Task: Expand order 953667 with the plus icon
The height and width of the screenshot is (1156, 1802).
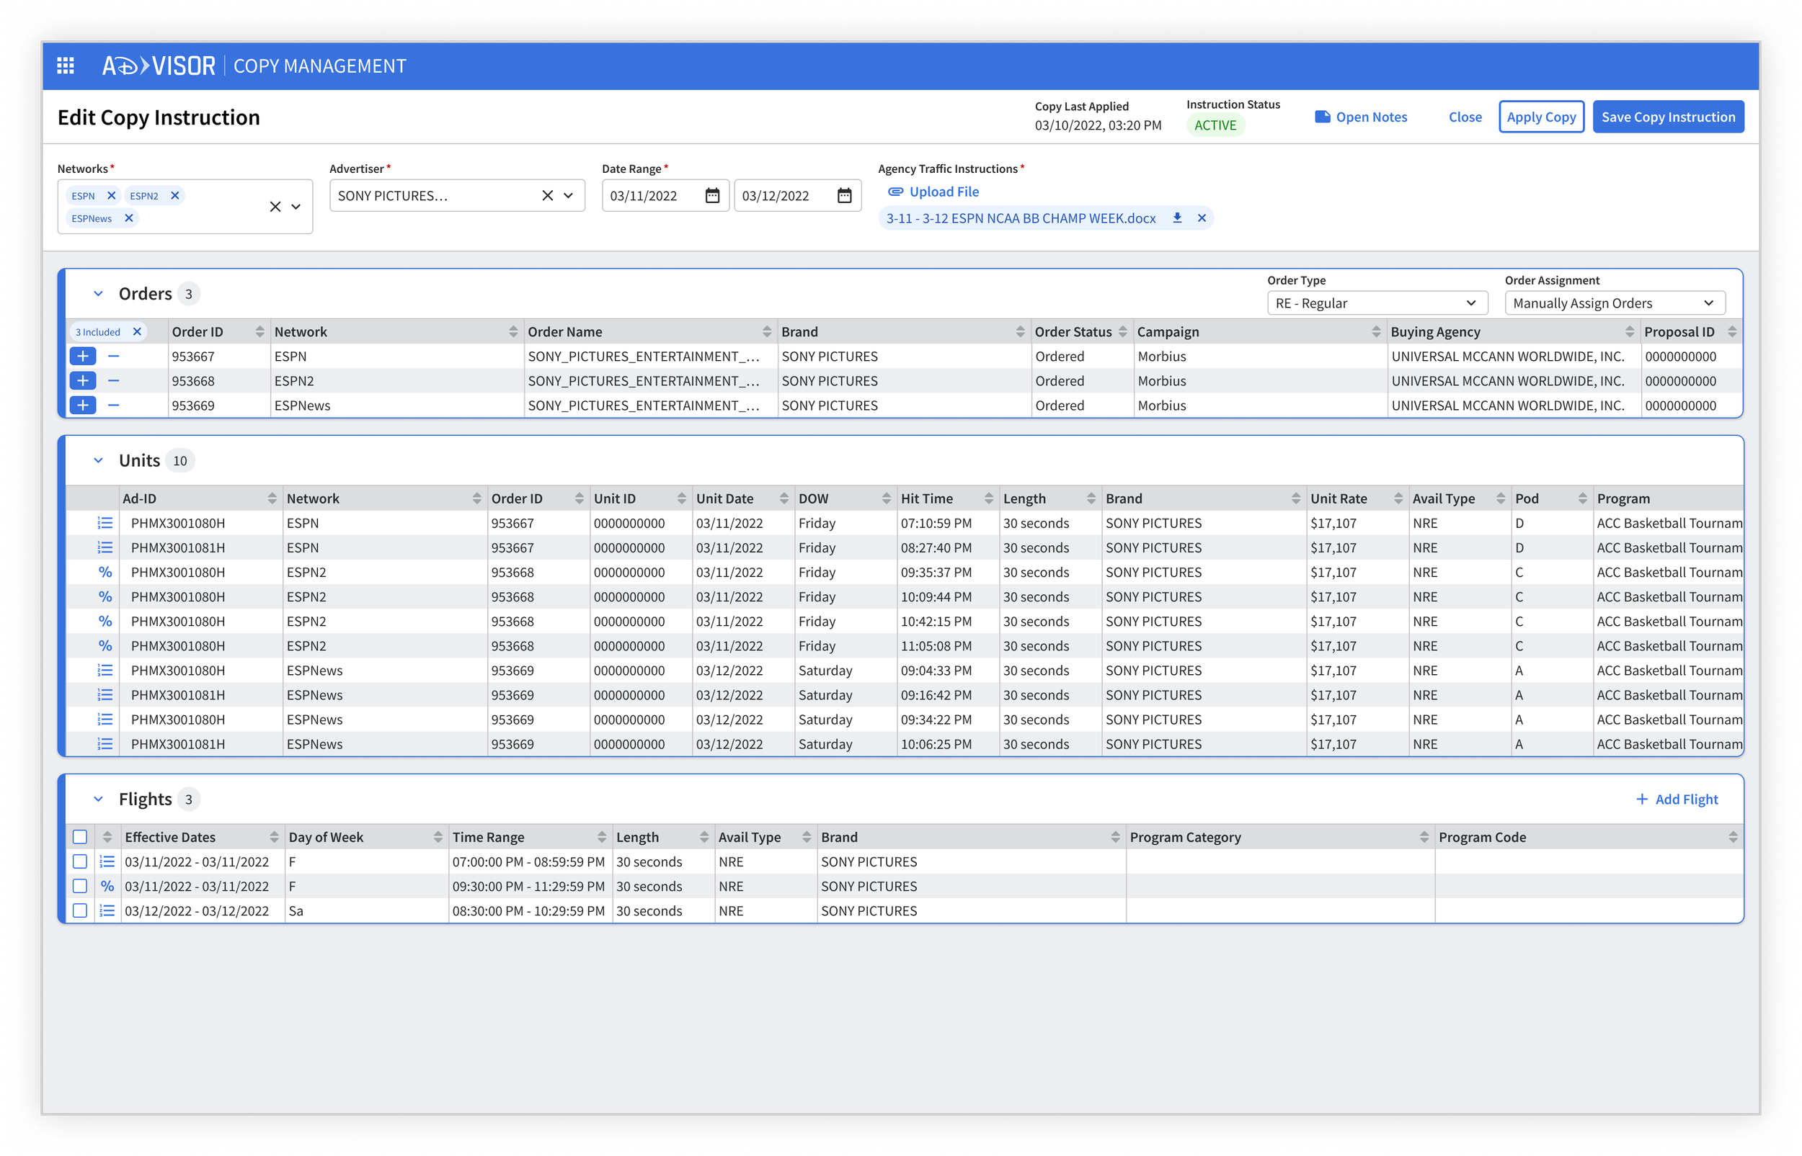Action: [x=83, y=357]
